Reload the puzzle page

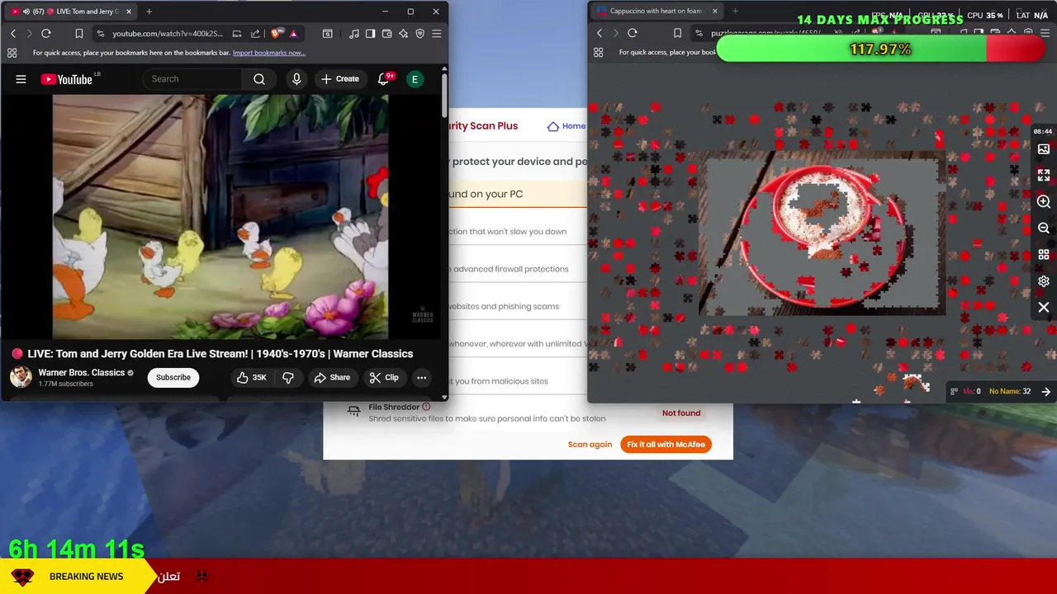(633, 33)
